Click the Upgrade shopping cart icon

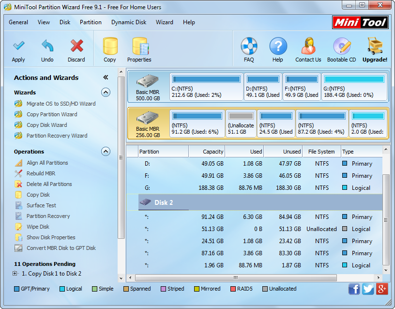[375, 46]
